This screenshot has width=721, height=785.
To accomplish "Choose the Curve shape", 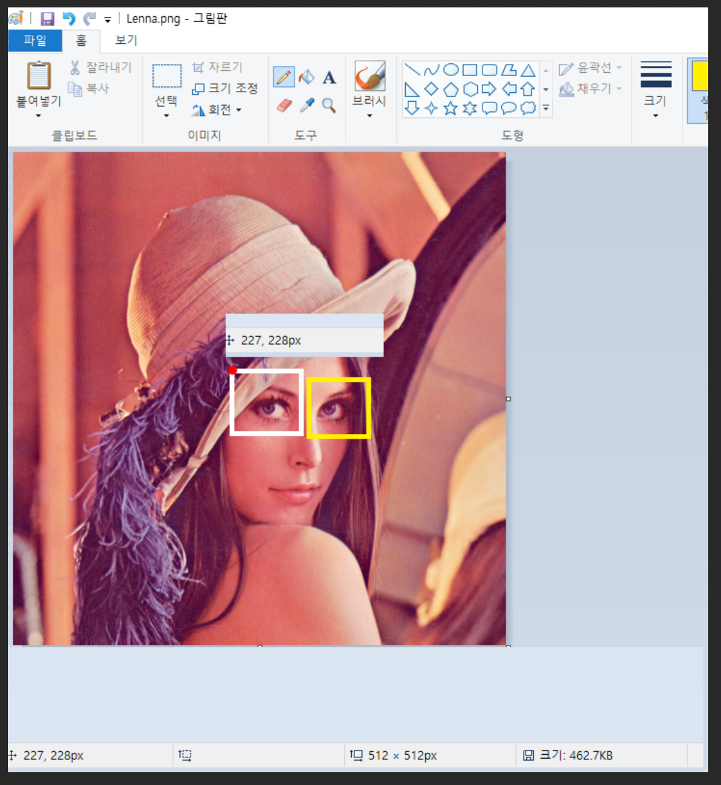I will tap(431, 70).
